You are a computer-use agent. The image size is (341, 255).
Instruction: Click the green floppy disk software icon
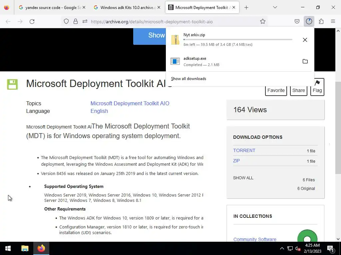coord(12,84)
